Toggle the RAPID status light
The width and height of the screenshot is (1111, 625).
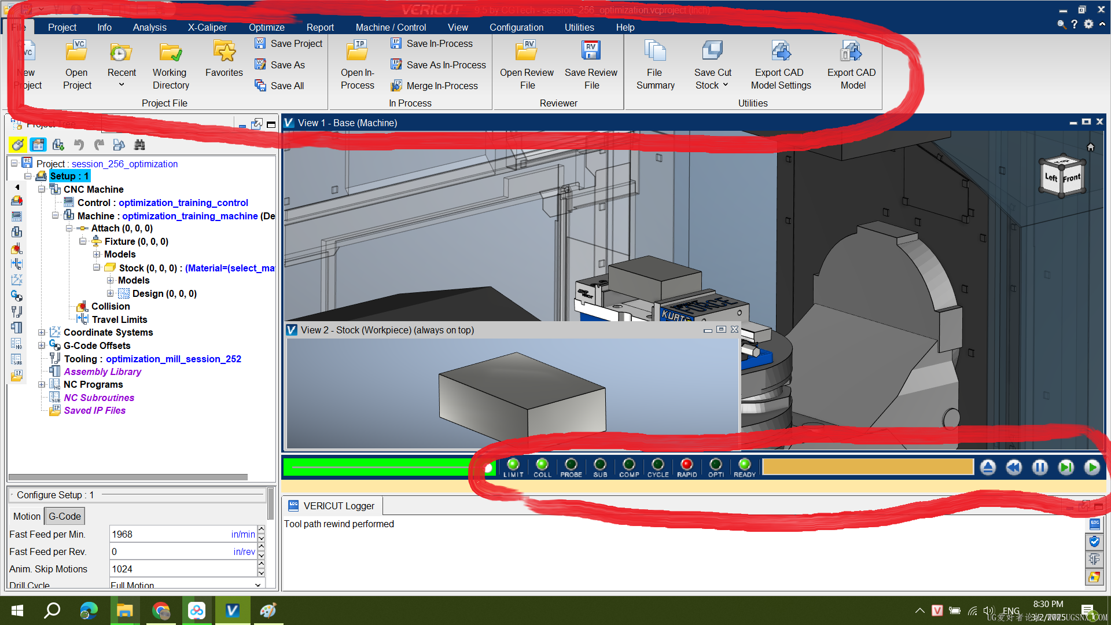(687, 464)
